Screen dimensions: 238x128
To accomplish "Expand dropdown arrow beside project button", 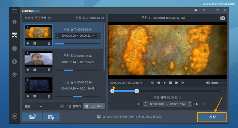I will coord(58,117).
